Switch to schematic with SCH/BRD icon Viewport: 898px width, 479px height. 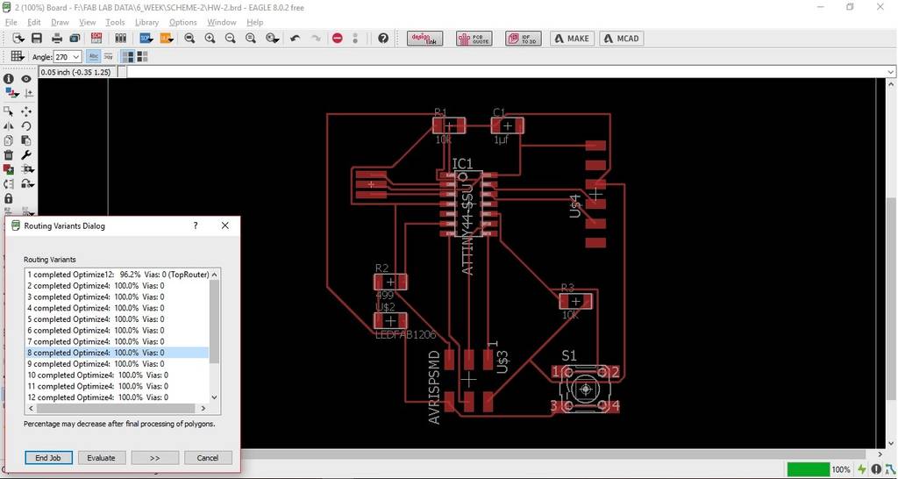click(x=96, y=39)
